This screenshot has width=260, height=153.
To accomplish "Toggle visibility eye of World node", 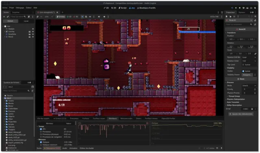I will pos(33,37).
